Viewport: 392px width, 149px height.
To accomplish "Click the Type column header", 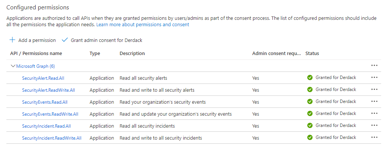I will tap(95, 54).
